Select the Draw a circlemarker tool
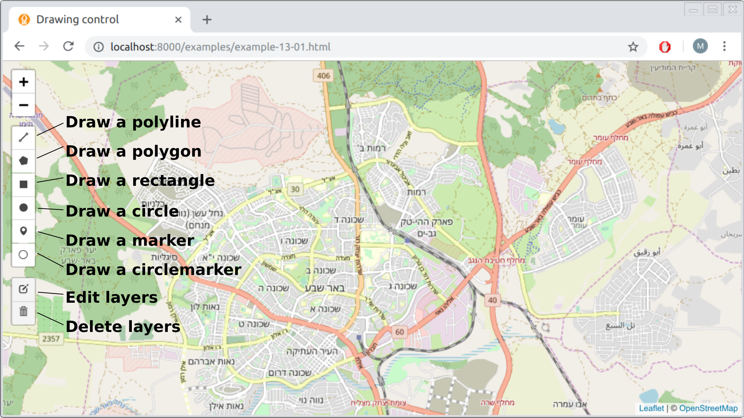 pyautogui.click(x=23, y=255)
